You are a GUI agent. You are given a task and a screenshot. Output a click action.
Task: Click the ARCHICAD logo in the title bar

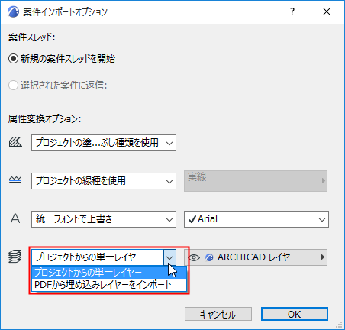coord(13,11)
